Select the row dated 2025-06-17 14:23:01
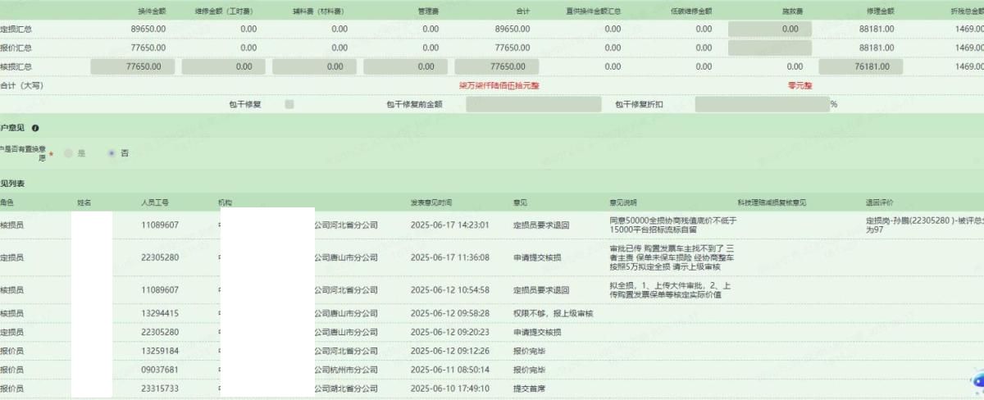Viewport: 984px width, 400px height. click(449, 225)
